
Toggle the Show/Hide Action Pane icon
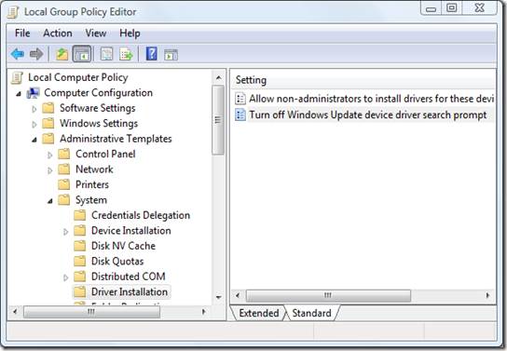tap(171, 55)
